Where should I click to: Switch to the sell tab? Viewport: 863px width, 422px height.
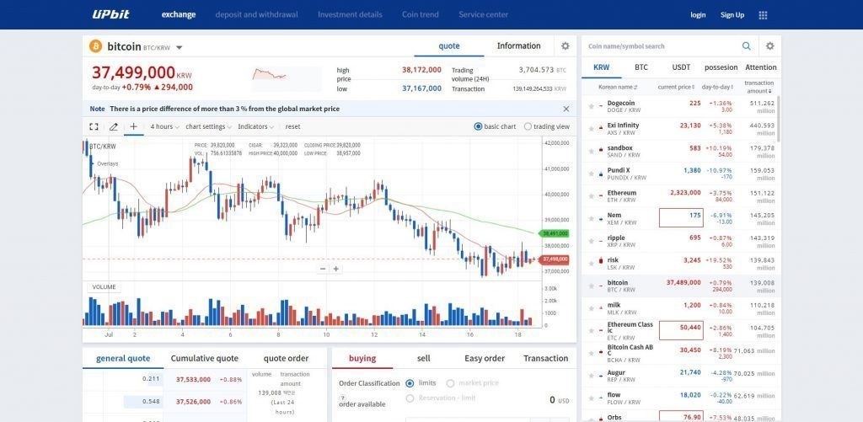[x=424, y=358]
